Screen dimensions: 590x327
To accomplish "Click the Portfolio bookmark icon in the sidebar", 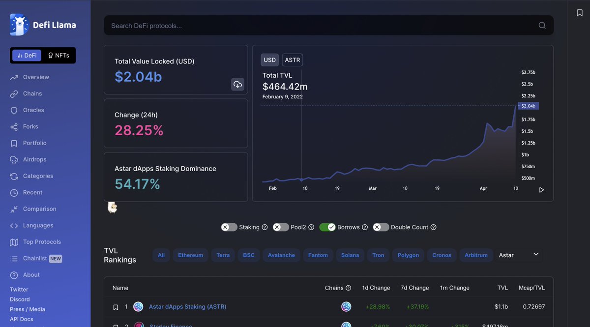I will (x=14, y=143).
